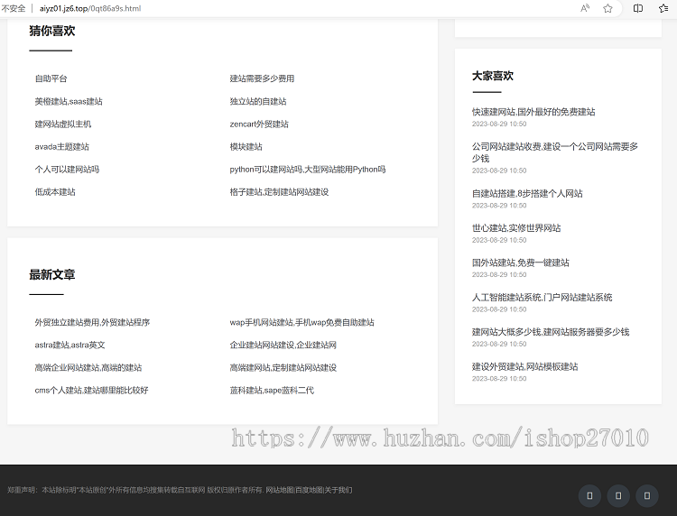
Task: Open the link 低成本建站
Action: coord(55,192)
